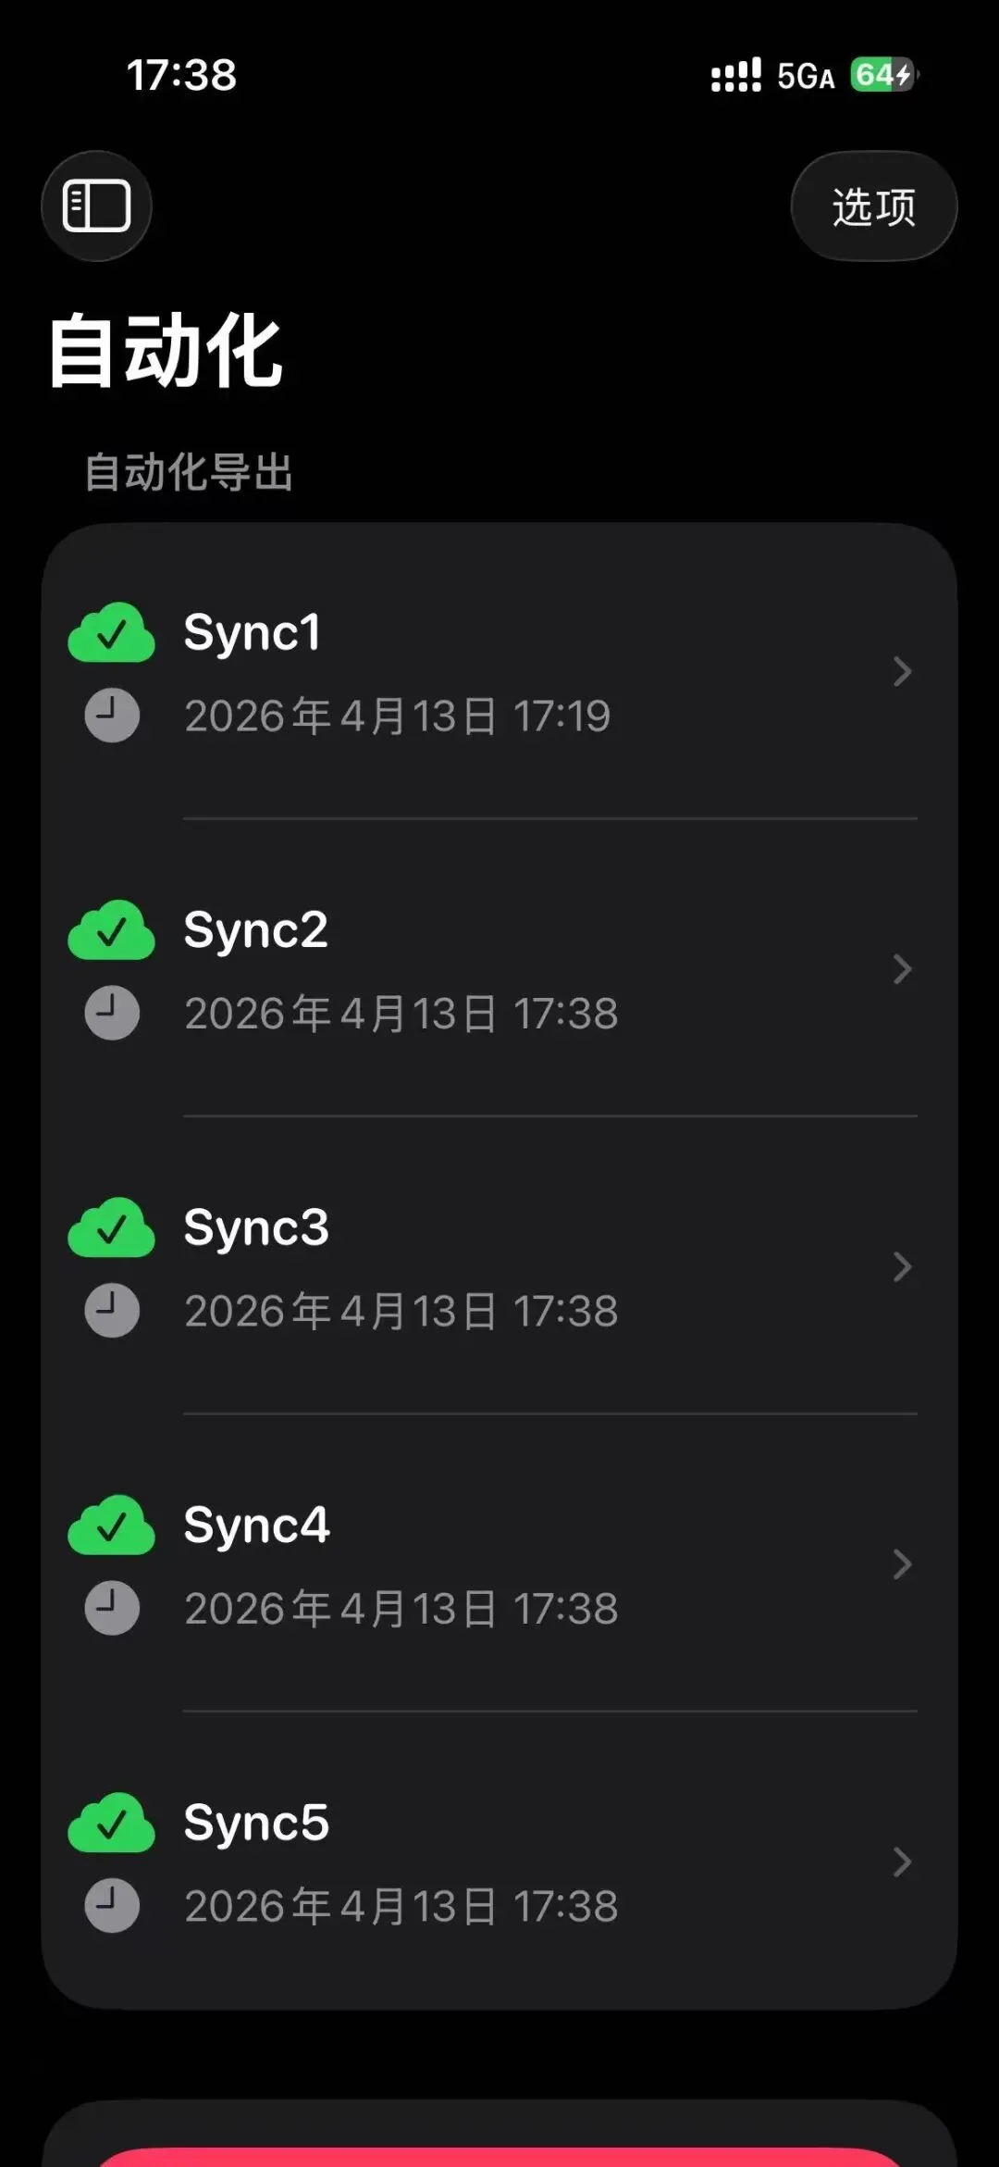Tap Sync4 timestamp 2026年4月13日 17:38
The height and width of the screenshot is (2167, 999).
coord(401,1609)
